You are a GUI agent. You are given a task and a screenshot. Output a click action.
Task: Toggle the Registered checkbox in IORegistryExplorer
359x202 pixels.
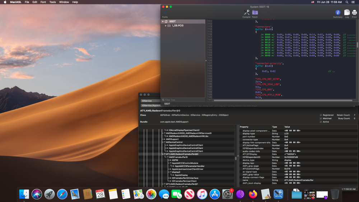pyautogui.click(x=321, y=115)
